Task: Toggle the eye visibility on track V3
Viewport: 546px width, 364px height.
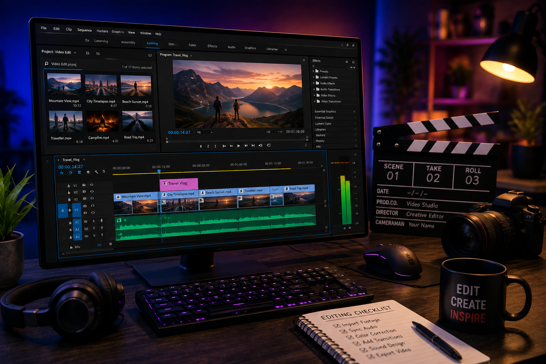Action: [x=92, y=185]
